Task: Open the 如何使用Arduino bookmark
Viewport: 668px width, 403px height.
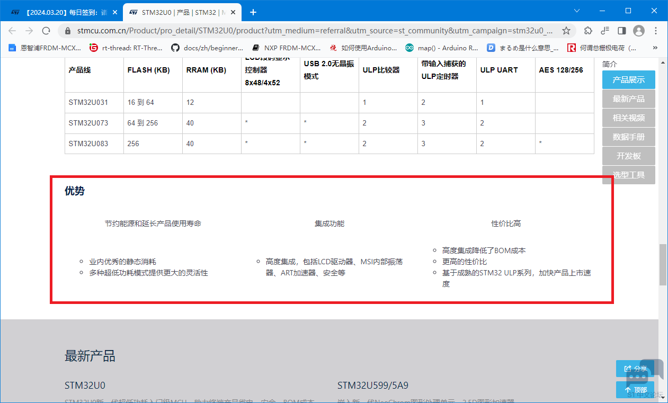Action: click(x=363, y=48)
